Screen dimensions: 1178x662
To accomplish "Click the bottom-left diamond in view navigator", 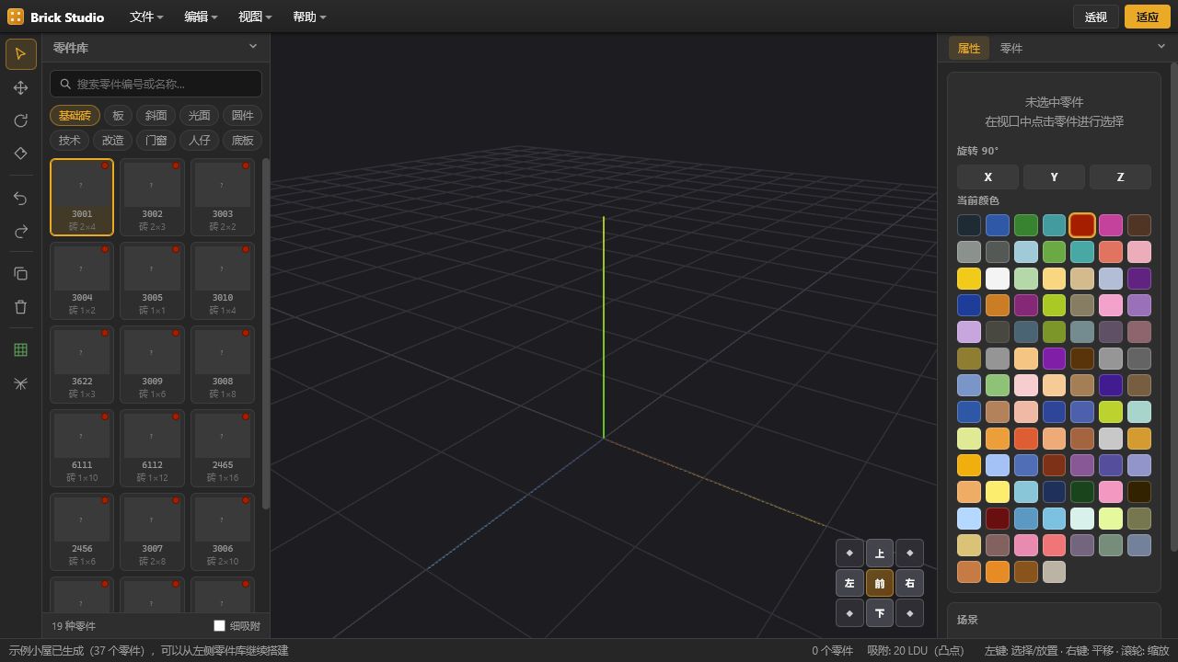I will tap(849, 613).
